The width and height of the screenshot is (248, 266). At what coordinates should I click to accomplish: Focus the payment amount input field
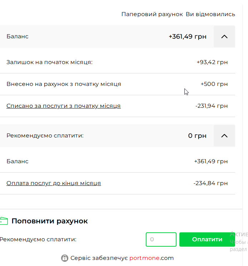click(161, 240)
